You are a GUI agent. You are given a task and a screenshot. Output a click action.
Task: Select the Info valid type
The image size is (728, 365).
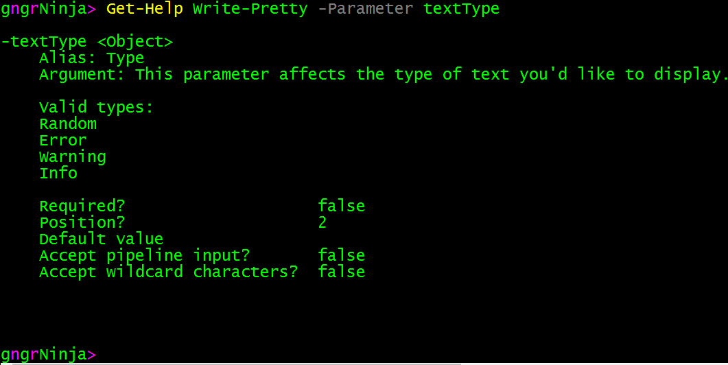click(x=58, y=174)
